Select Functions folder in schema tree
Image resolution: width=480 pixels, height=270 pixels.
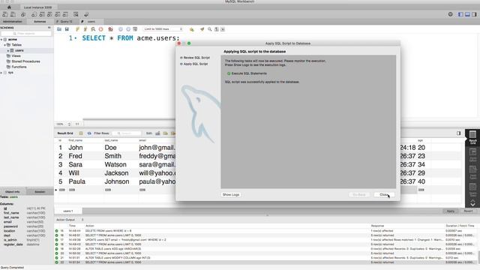tap(19, 67)
